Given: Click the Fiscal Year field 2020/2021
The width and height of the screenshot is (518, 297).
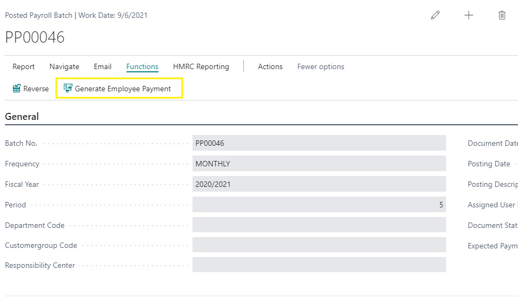Looking at the screenshot, I should [319, 184].
